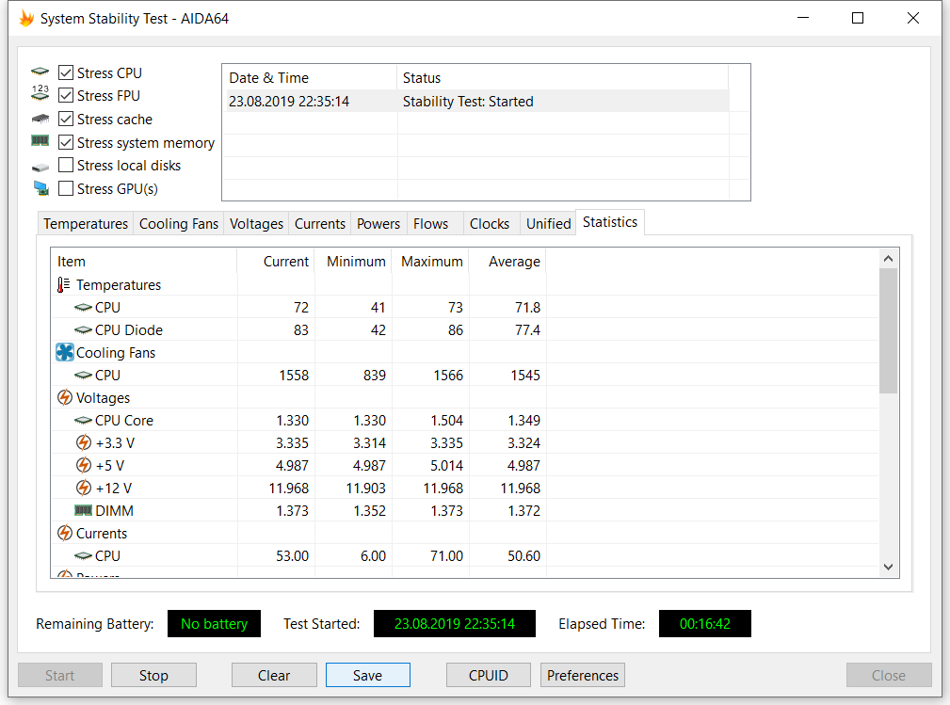Click the chip icon of the CPU Diode row
950x705 pixels.
(x=83, y=330)
